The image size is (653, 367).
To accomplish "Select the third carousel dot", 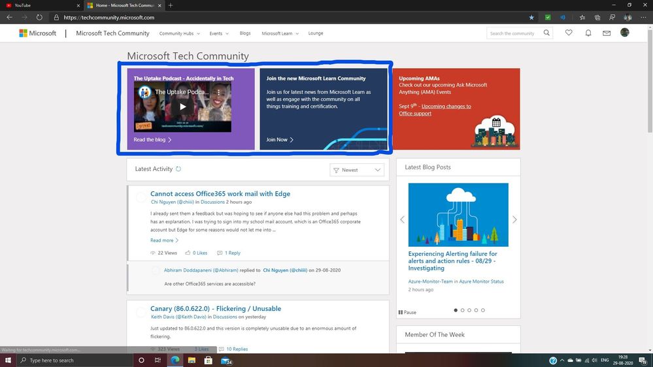I will click(469, 310).
